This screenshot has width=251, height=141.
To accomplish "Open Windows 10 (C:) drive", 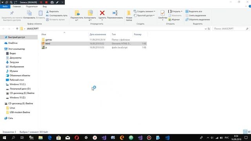I will (18, 84).
